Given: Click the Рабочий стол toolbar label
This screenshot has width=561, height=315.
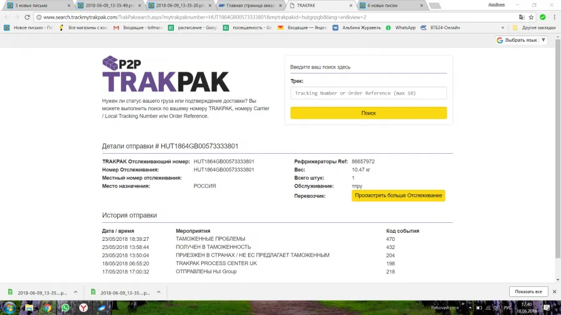Looking at the screenshot, I should click(x=444, y=308).
